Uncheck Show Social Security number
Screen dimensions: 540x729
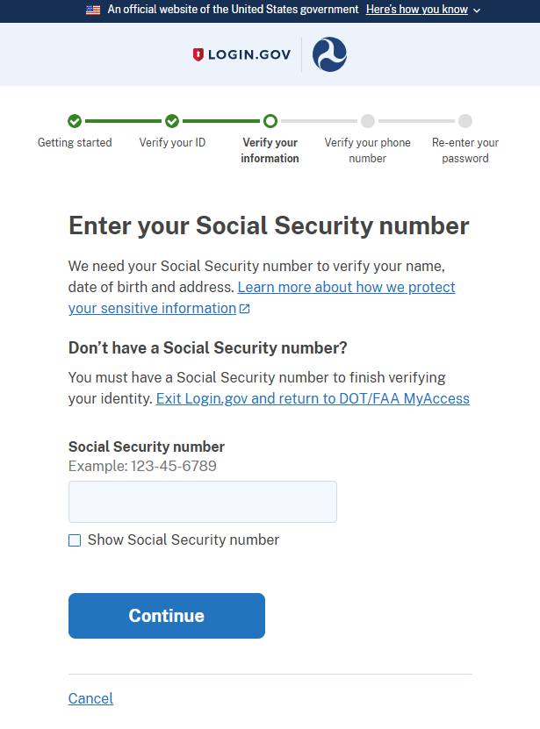[75, 540]
